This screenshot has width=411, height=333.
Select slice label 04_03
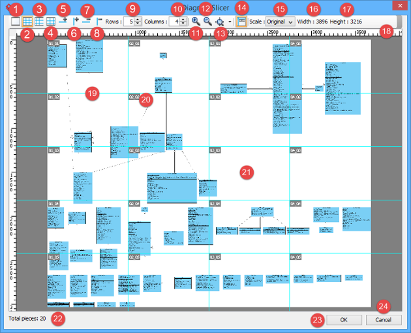(296, 150)
